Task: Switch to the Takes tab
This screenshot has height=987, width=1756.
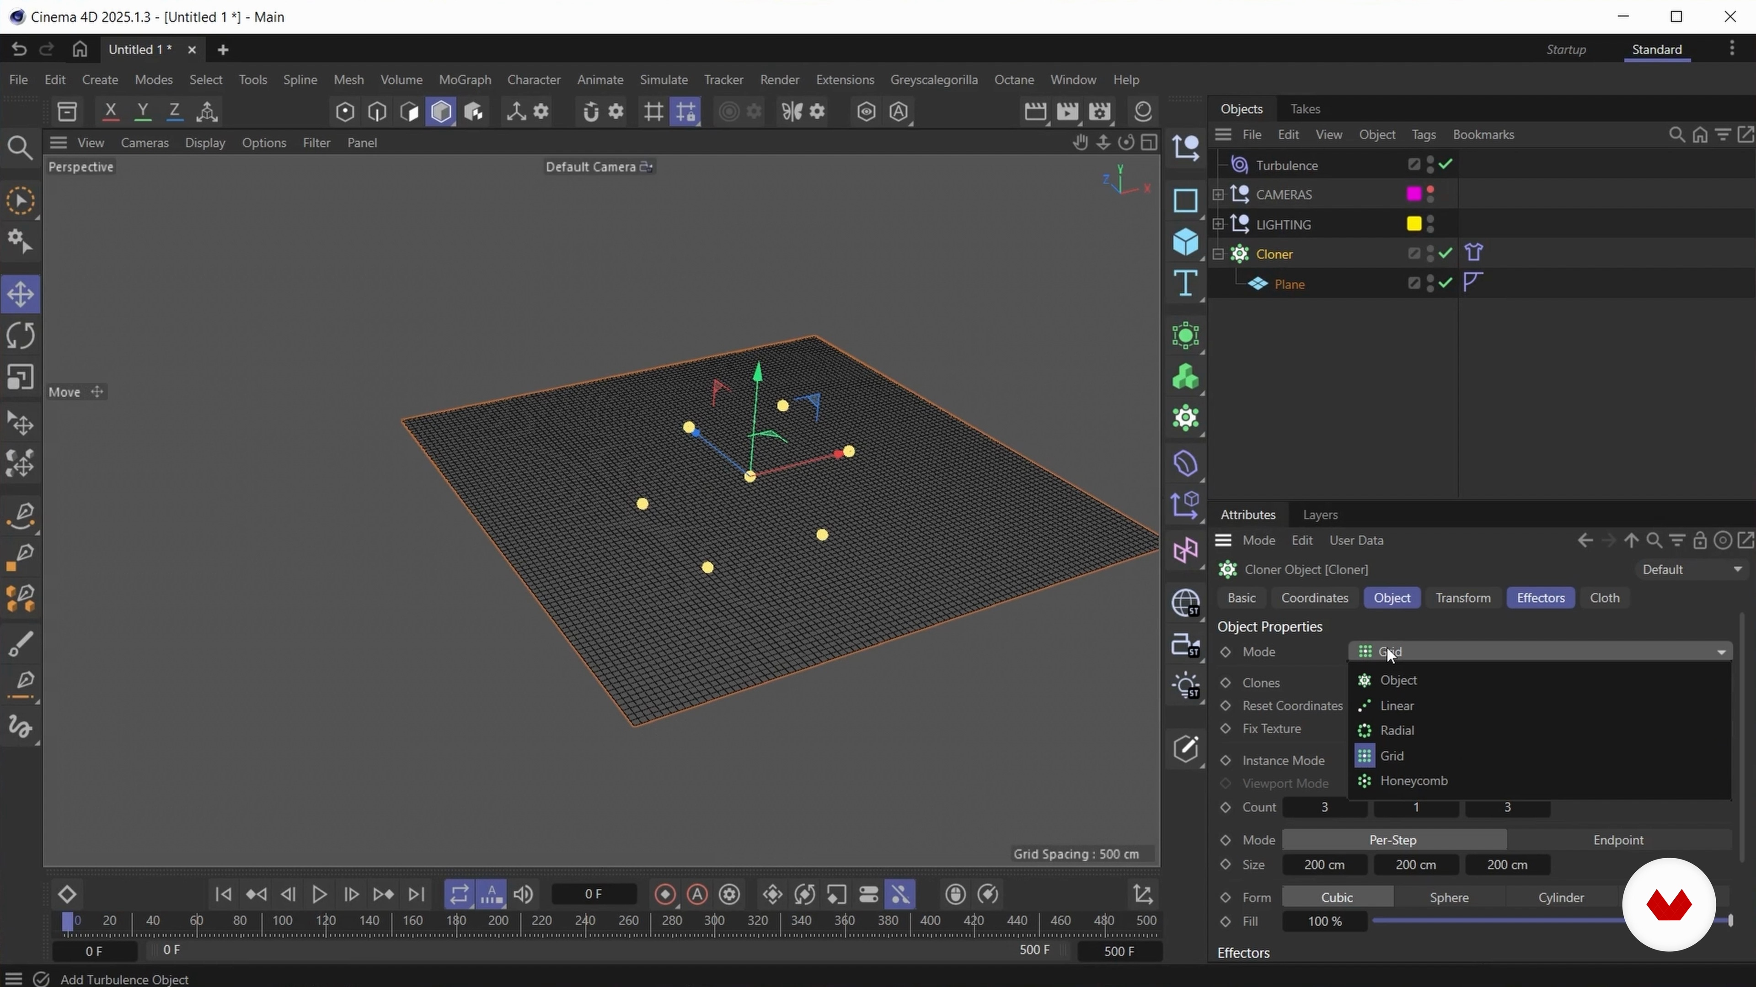Action: (1305, 109)
